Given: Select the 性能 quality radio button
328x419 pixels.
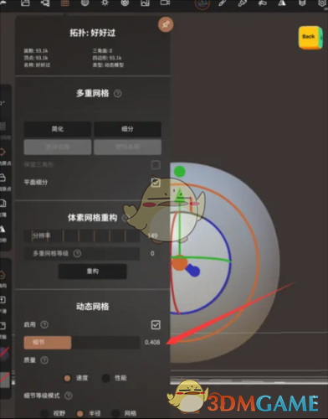Looking at the screenshot, I should [x=105, y=378].
